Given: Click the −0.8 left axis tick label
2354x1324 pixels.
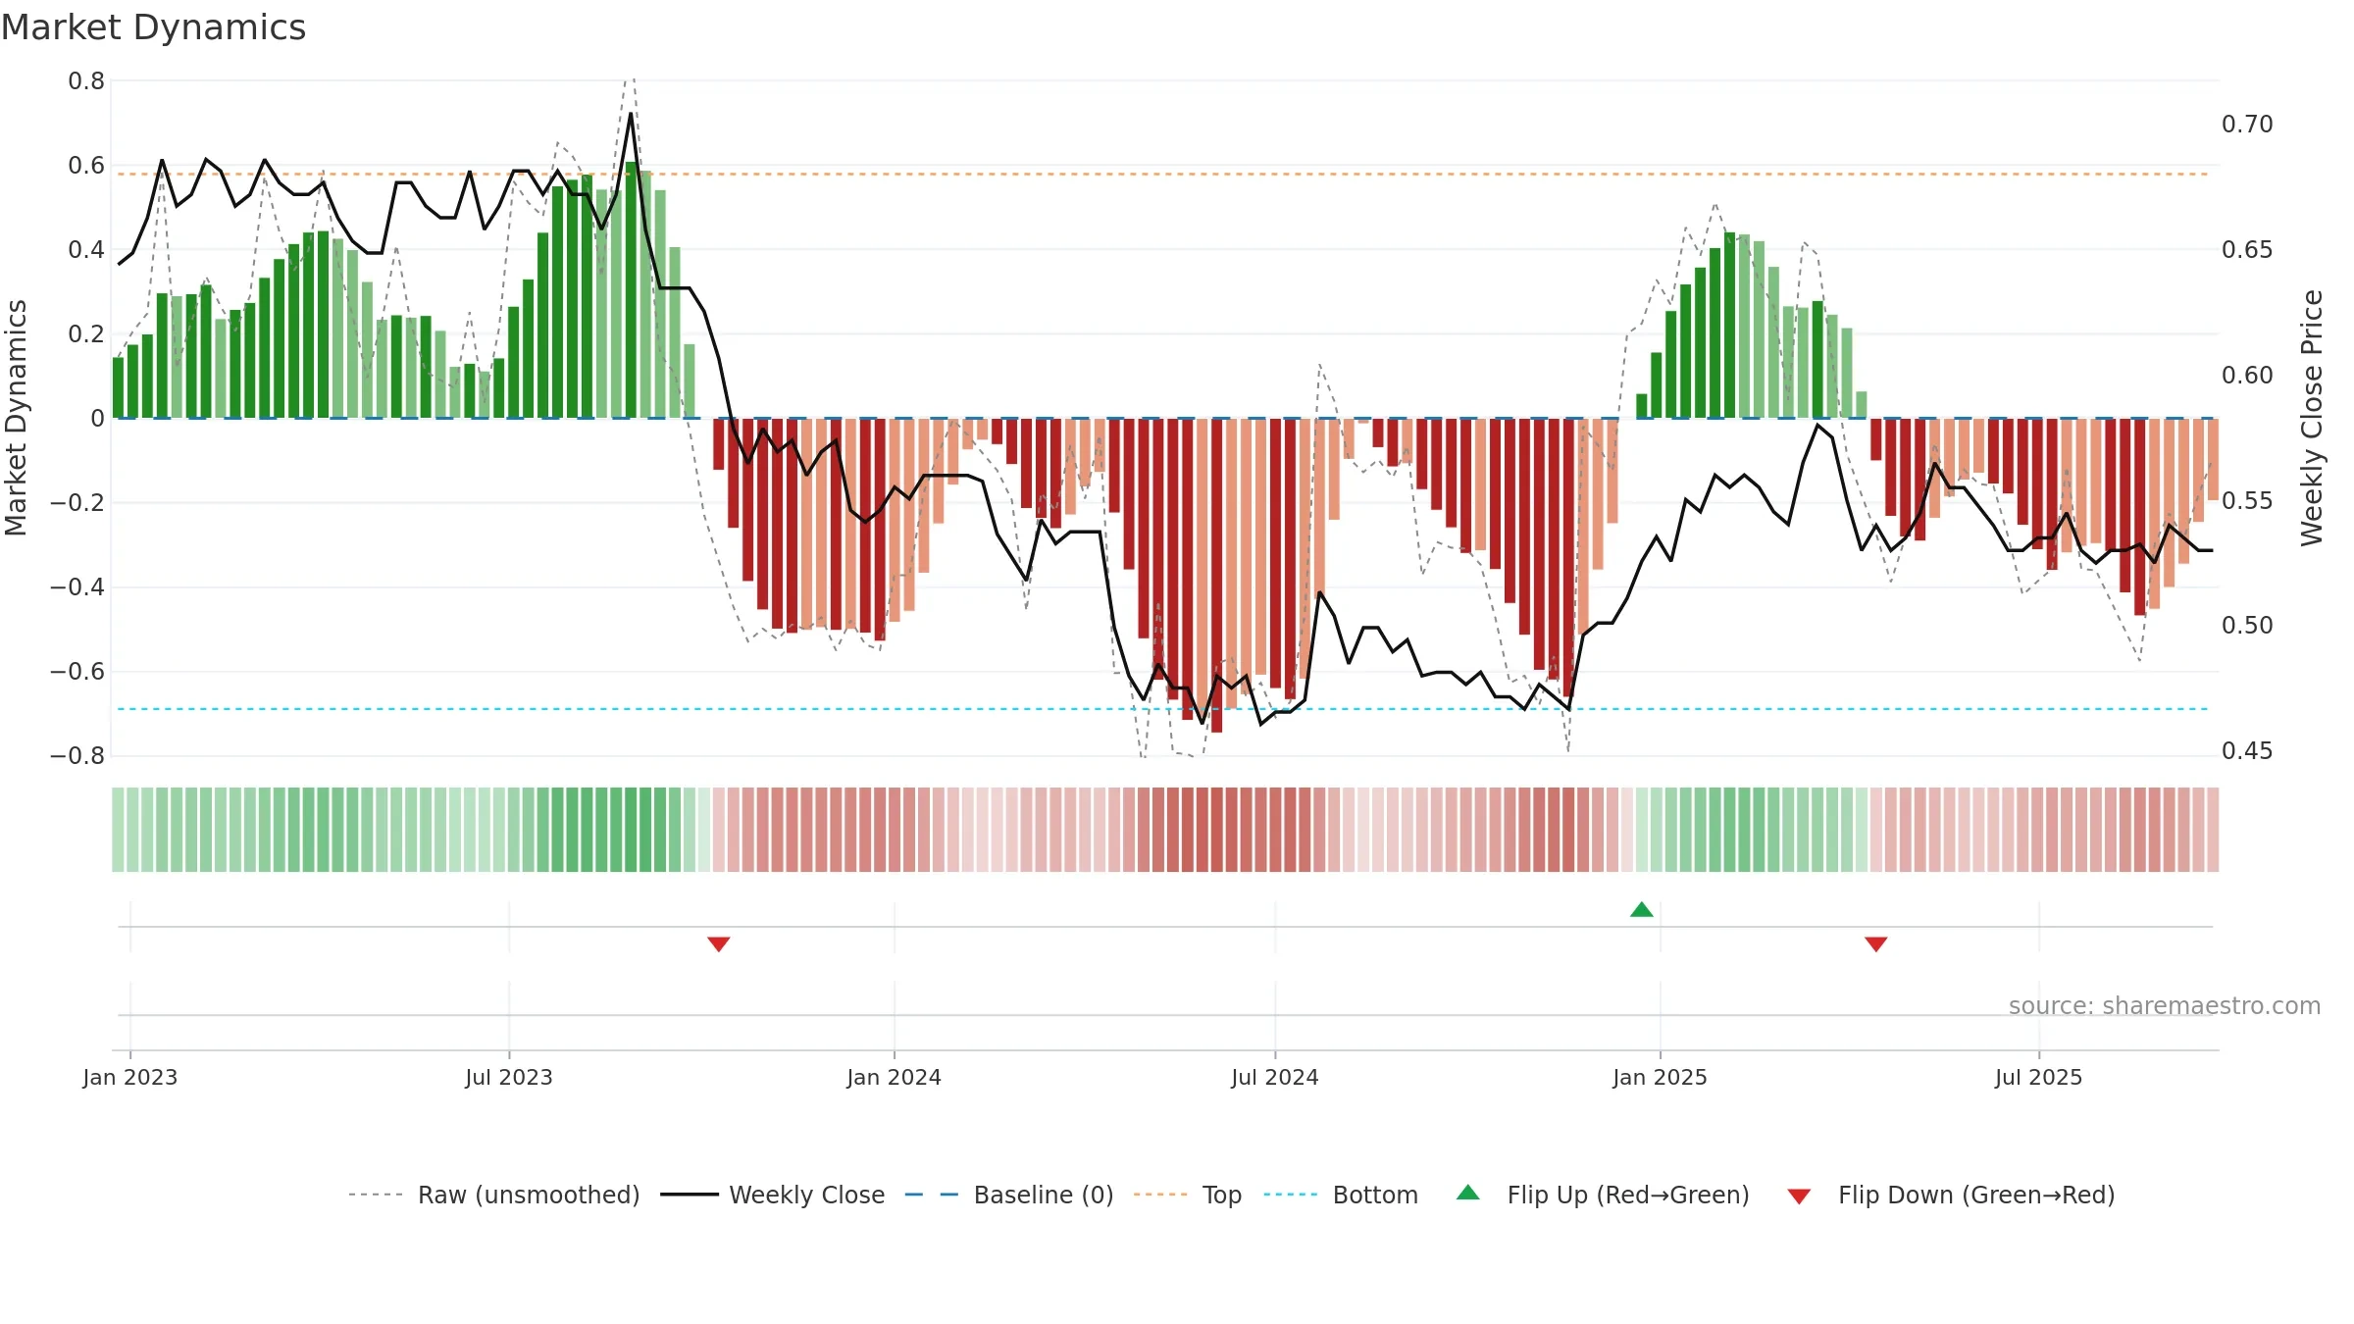Looking at the screenshot, I should pos(77,755).
